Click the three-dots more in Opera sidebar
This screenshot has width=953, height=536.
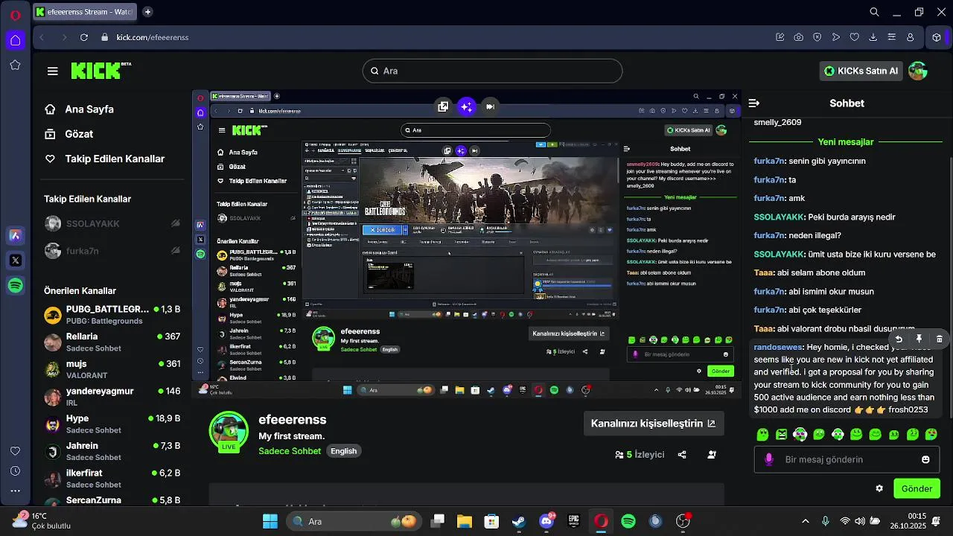tap(15, 491)
